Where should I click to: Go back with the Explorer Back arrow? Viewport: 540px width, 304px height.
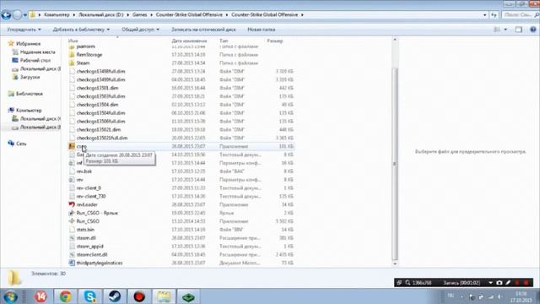click(x=6, y=15)
